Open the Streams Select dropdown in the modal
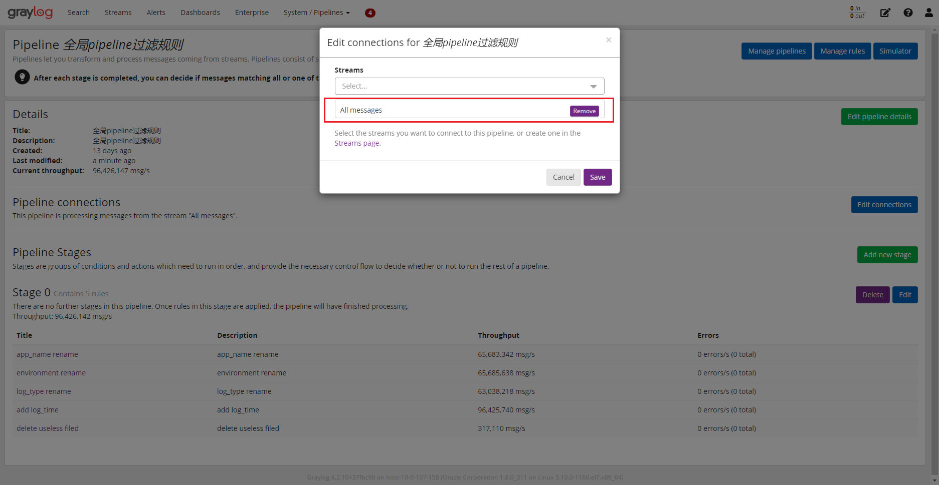The image size is (939, 485). tap(469, 86)
